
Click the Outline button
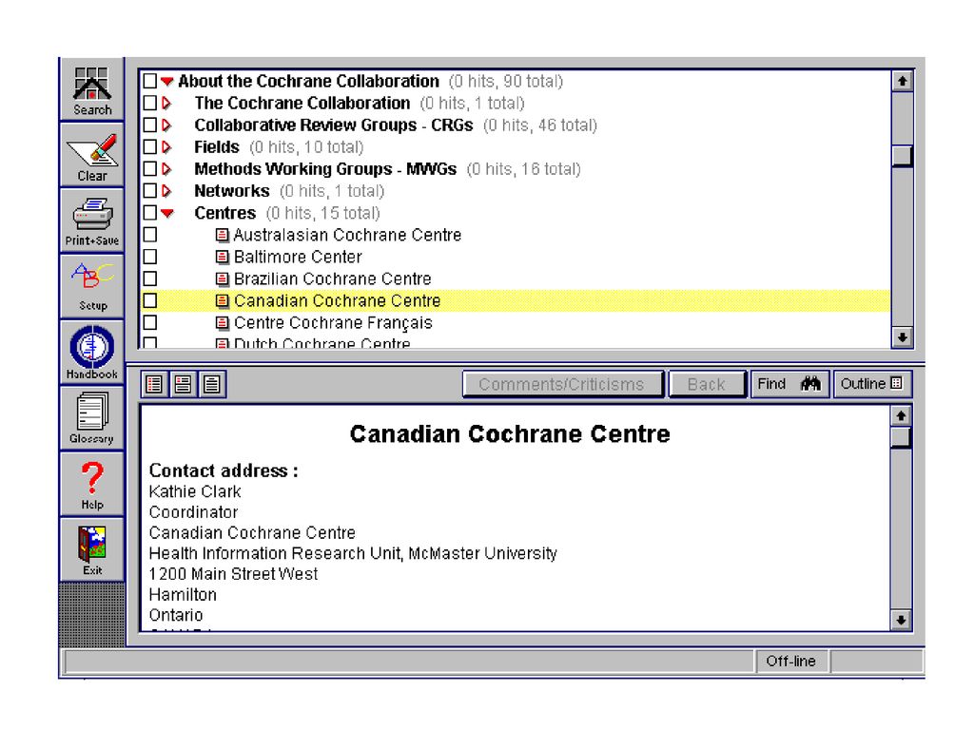pos(872,384)
